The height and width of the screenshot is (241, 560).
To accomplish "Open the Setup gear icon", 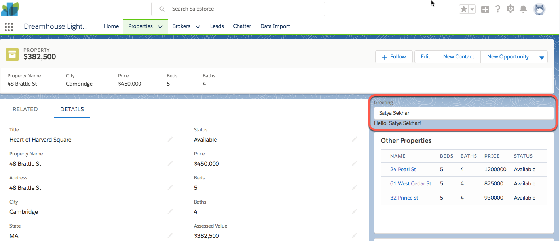I will point(511,9).
